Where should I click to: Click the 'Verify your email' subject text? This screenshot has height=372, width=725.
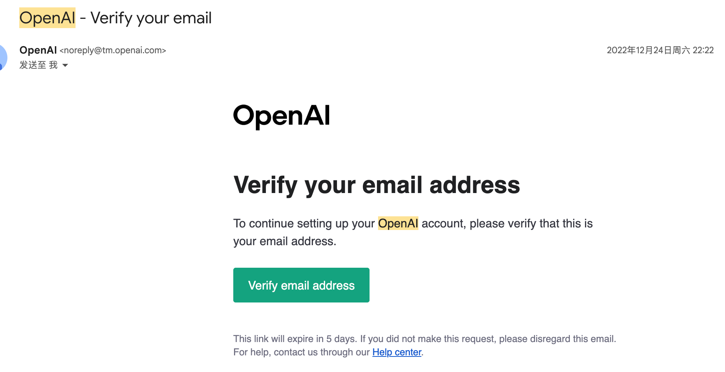click(151, 18)
